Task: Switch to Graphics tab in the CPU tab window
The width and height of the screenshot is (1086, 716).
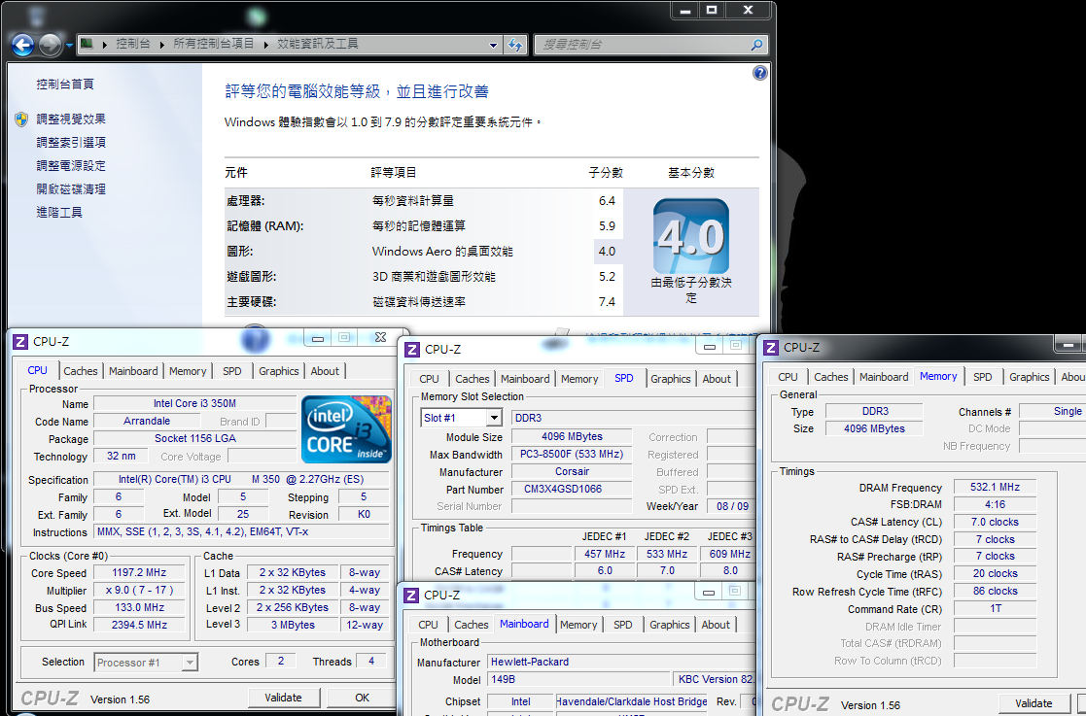Action: pyautogui.click(x=278, y=371)
